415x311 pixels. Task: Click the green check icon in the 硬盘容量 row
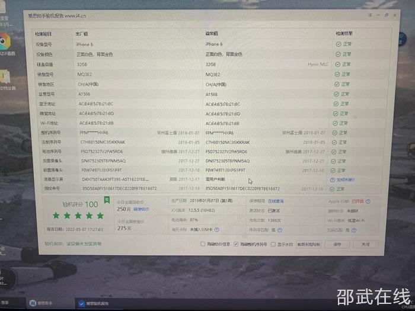click(x=338, y=64)
